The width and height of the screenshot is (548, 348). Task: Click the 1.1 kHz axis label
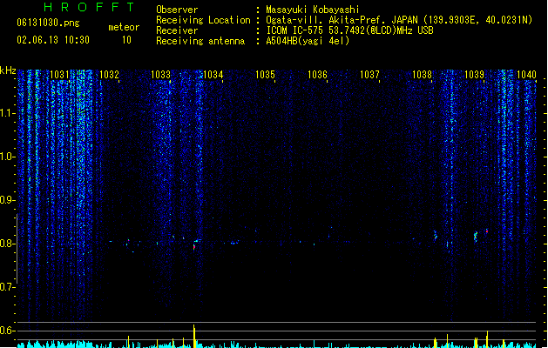pos(7,113)
